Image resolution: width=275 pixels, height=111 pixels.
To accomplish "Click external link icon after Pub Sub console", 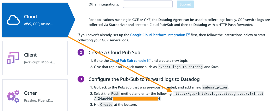I will (149, 60).
